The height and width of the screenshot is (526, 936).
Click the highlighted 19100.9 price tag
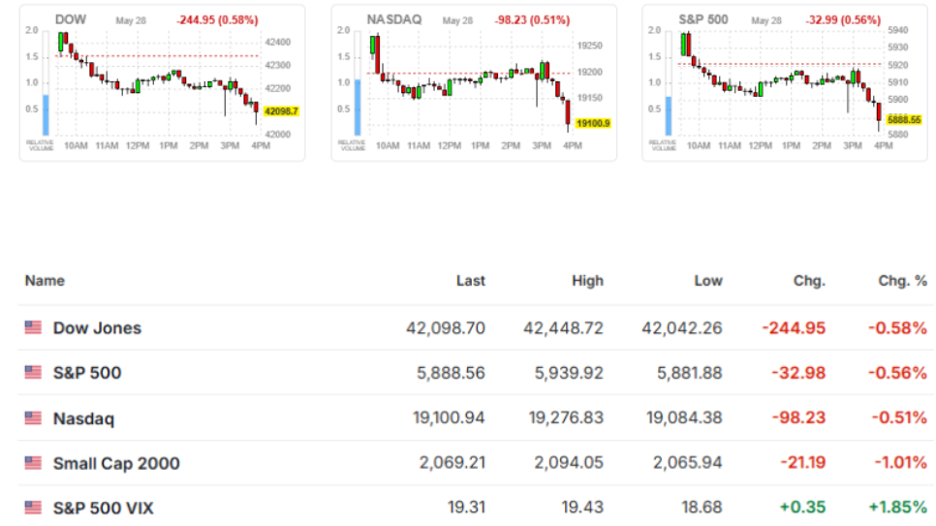pos(593,124)
